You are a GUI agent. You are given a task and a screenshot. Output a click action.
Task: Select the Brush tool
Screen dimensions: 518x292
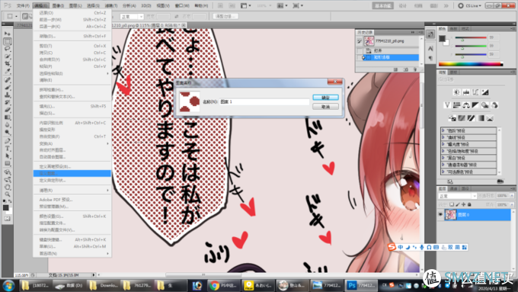pos(8,88)
